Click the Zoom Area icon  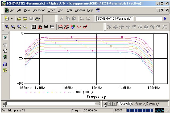click(x=19, y=27)
